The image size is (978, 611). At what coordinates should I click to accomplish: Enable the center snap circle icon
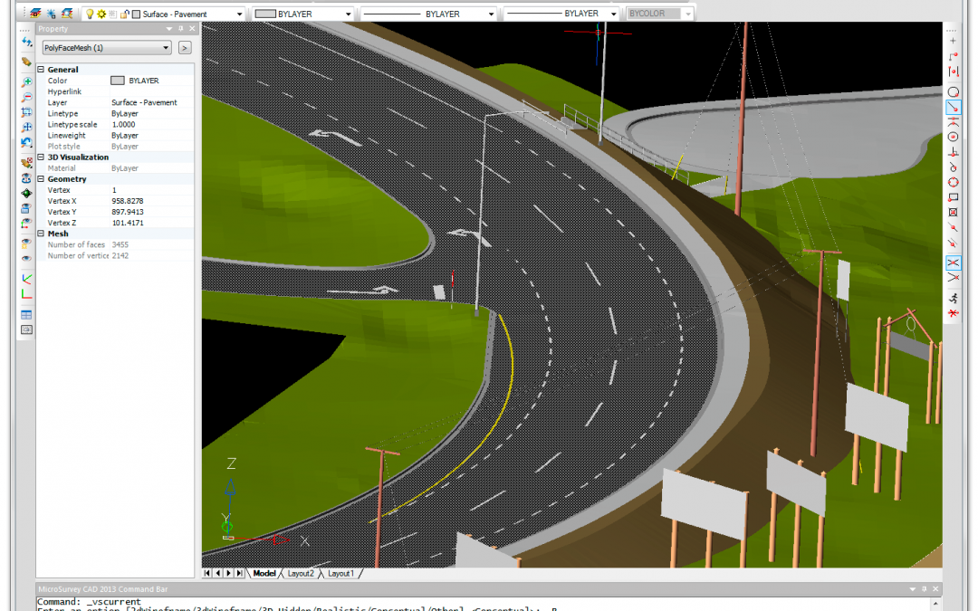tap(953, 137)
